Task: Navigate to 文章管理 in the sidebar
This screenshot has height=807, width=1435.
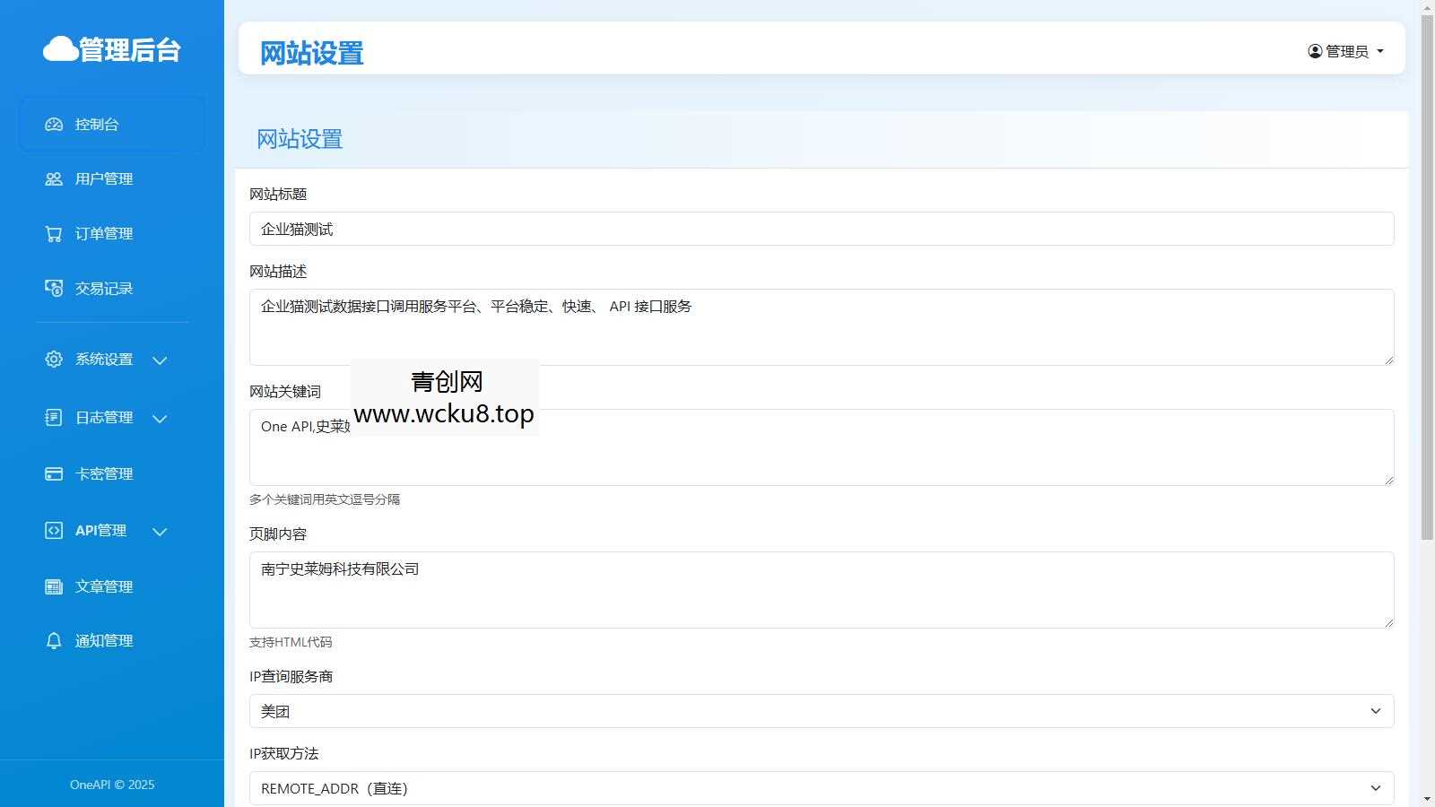Action: tap(101, 586)
